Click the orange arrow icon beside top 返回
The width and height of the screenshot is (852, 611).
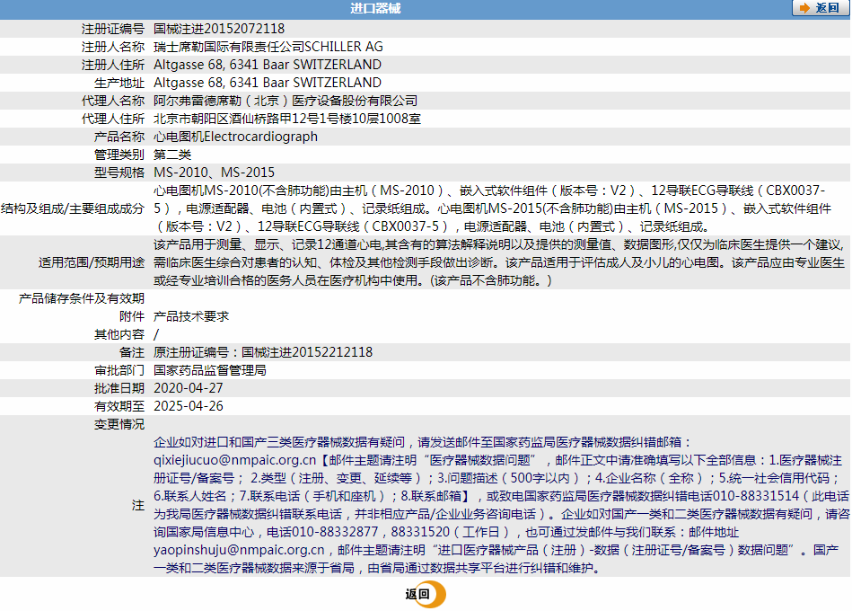804,8
